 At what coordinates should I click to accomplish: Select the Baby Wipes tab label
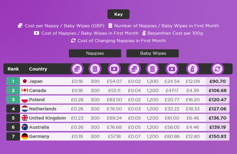153,53
